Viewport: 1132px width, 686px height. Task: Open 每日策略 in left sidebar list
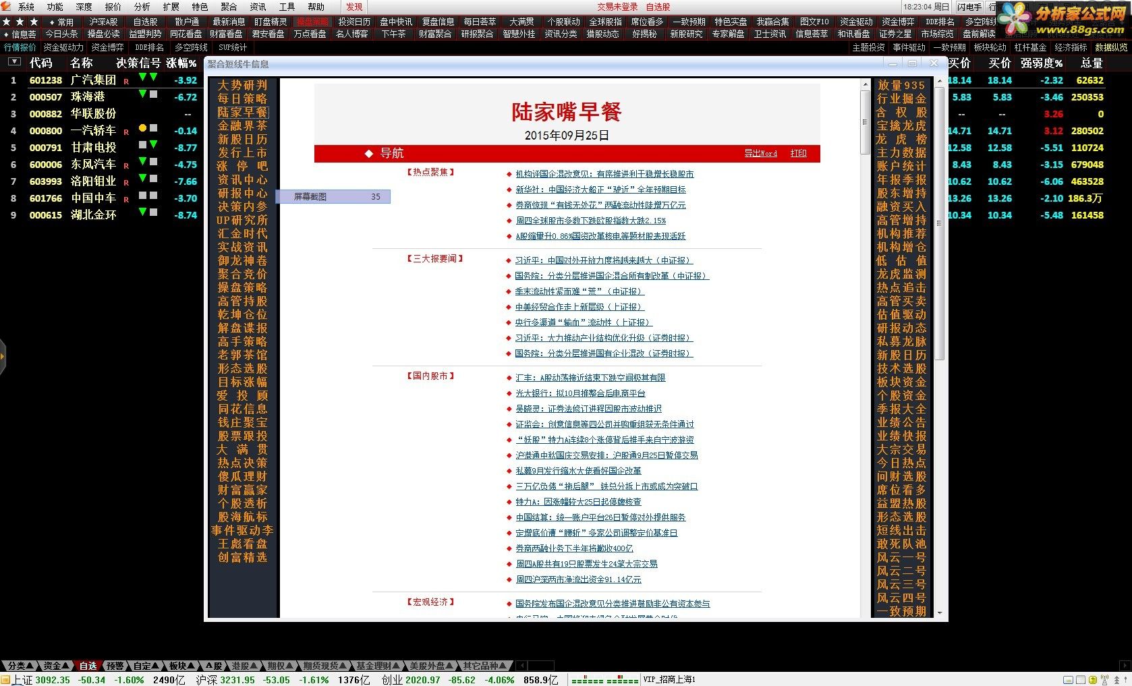tap(242, 98)
